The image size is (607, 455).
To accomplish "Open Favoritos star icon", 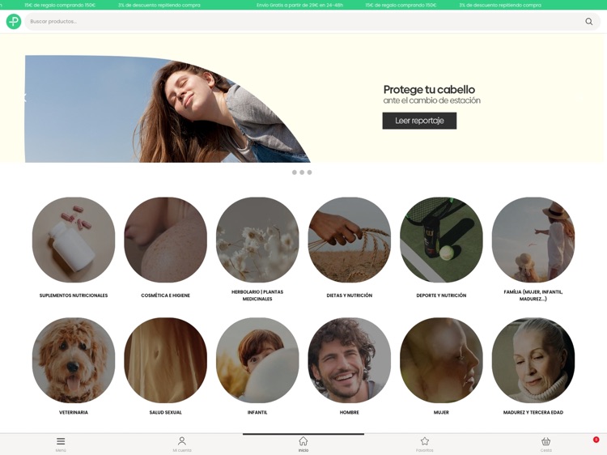I will pos(425,441).
